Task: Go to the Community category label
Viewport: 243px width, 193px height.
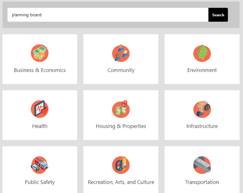Action: coord(121,70)
